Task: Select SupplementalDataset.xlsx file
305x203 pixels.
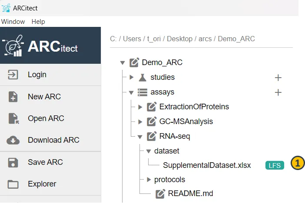Action: click(x=207, y=165)
